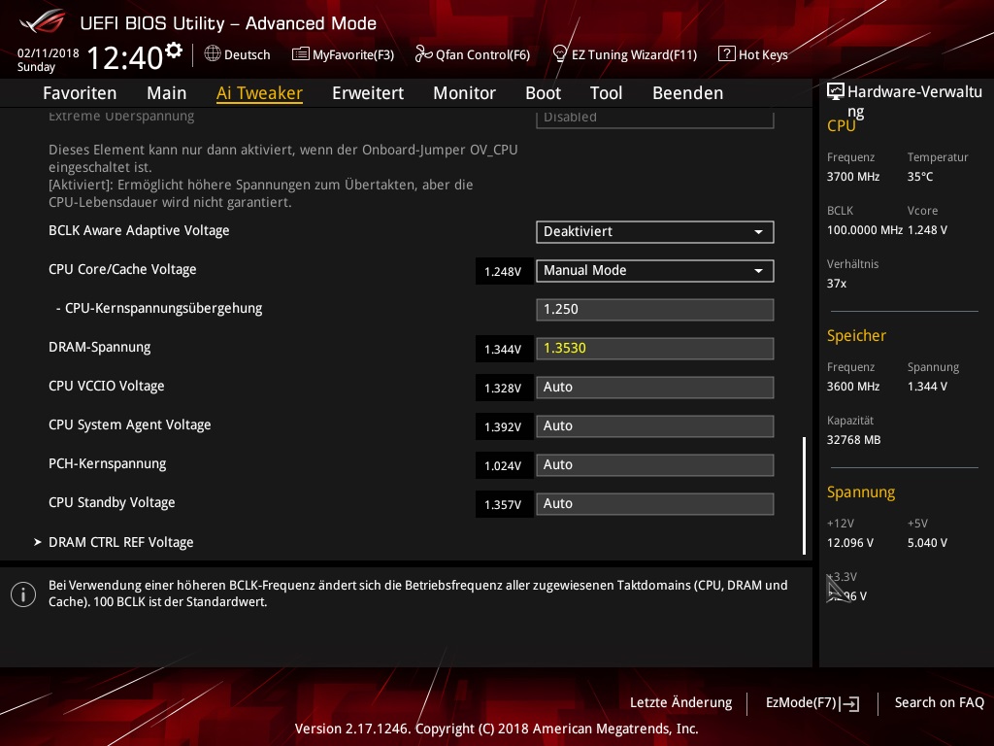Click the 32768 MB Kapazität value
Screen dimensions: 994x746
[x=853, y=440]
